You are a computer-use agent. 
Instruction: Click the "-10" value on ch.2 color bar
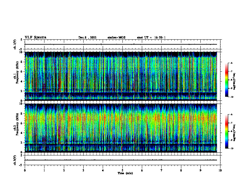point(232,149)
